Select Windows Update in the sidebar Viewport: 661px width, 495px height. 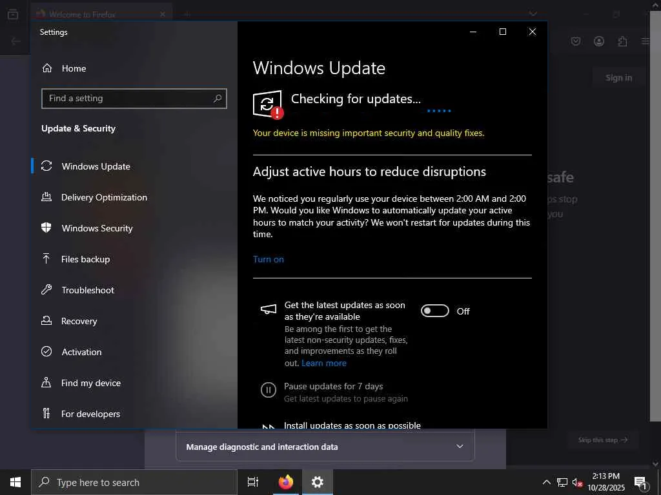coord(96,166)
